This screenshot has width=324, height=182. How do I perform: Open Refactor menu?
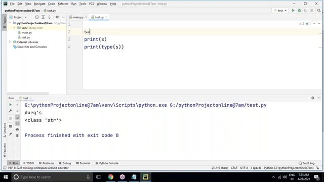click(63, 4)
